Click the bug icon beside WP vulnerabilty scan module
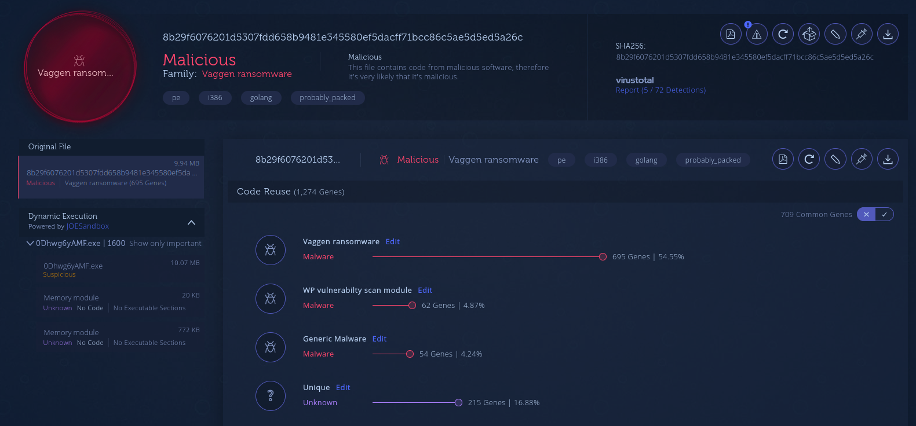This screenshot has width=916, height=426. click(271, 299)
